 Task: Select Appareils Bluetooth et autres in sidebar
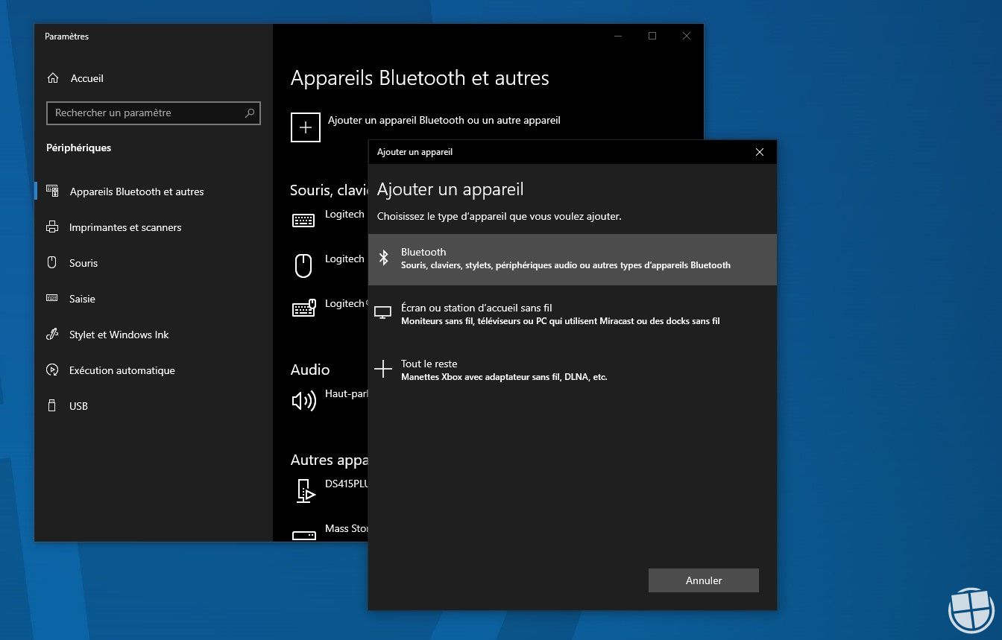pyautogui.click(x=154, y=191)
